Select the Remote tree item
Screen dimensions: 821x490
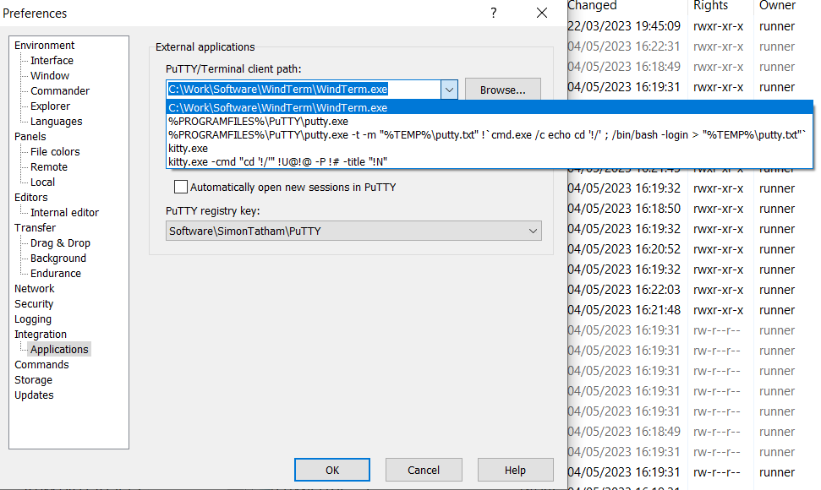[49, 166]
